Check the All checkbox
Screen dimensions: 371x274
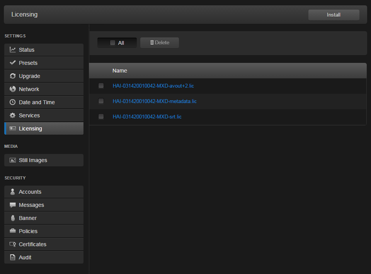pyautogui.click(x=112, y=42)
